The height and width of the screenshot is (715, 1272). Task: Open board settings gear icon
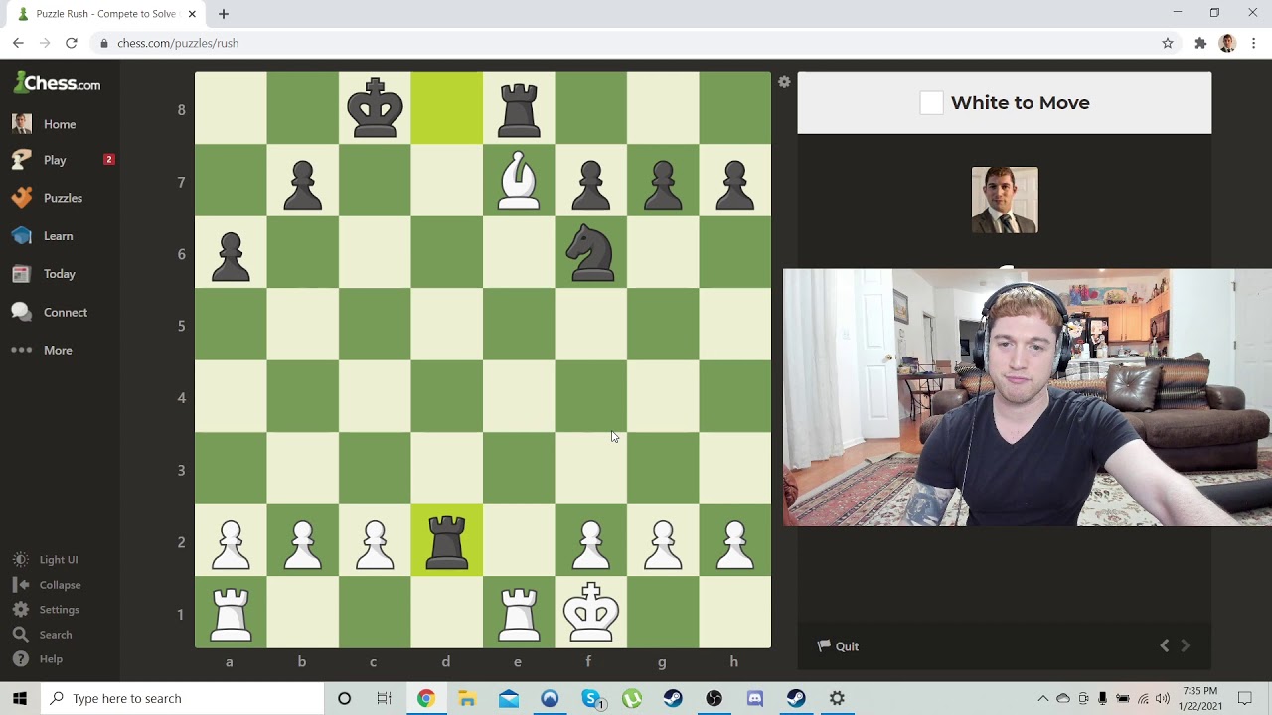click(784, 82)
